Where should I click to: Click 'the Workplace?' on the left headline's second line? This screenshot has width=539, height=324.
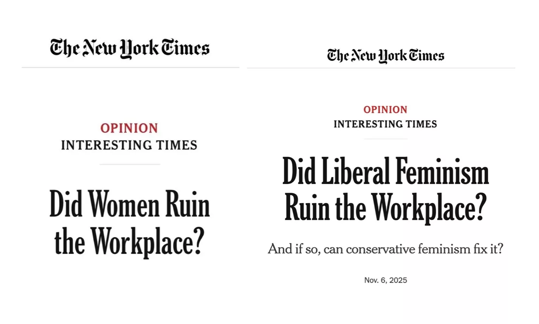129,240
